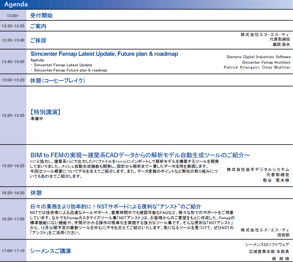The width and height of the screenshot is (293, 262).
Task: Select the Siemens Digital Industries Software text
Action: click(x=258, y=57)
